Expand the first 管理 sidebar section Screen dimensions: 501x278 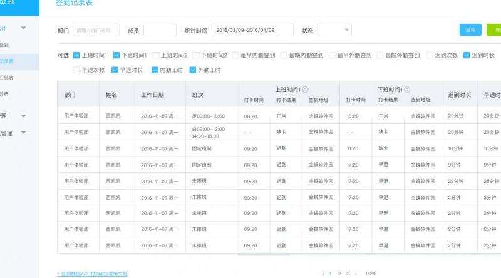[23, 116]
